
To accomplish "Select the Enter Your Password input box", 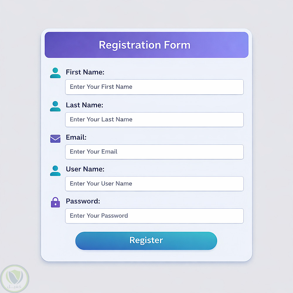I will coord(154,216).
